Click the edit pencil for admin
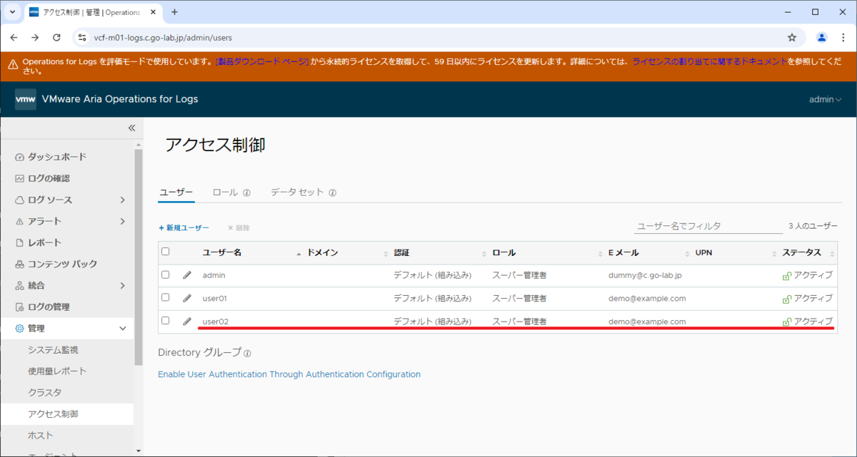 (x=187, y=274)
